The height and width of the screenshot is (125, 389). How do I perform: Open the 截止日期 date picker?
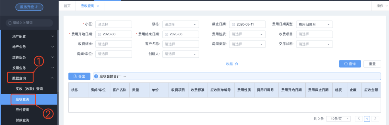[247, 24]
